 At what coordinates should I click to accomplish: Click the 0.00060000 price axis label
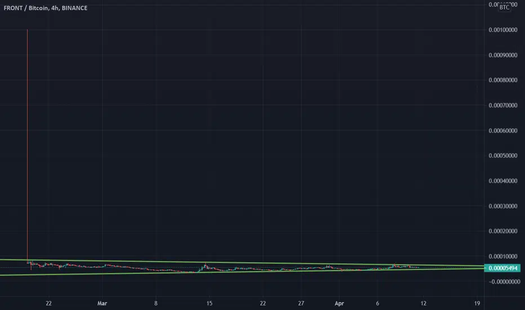point(503,131)
